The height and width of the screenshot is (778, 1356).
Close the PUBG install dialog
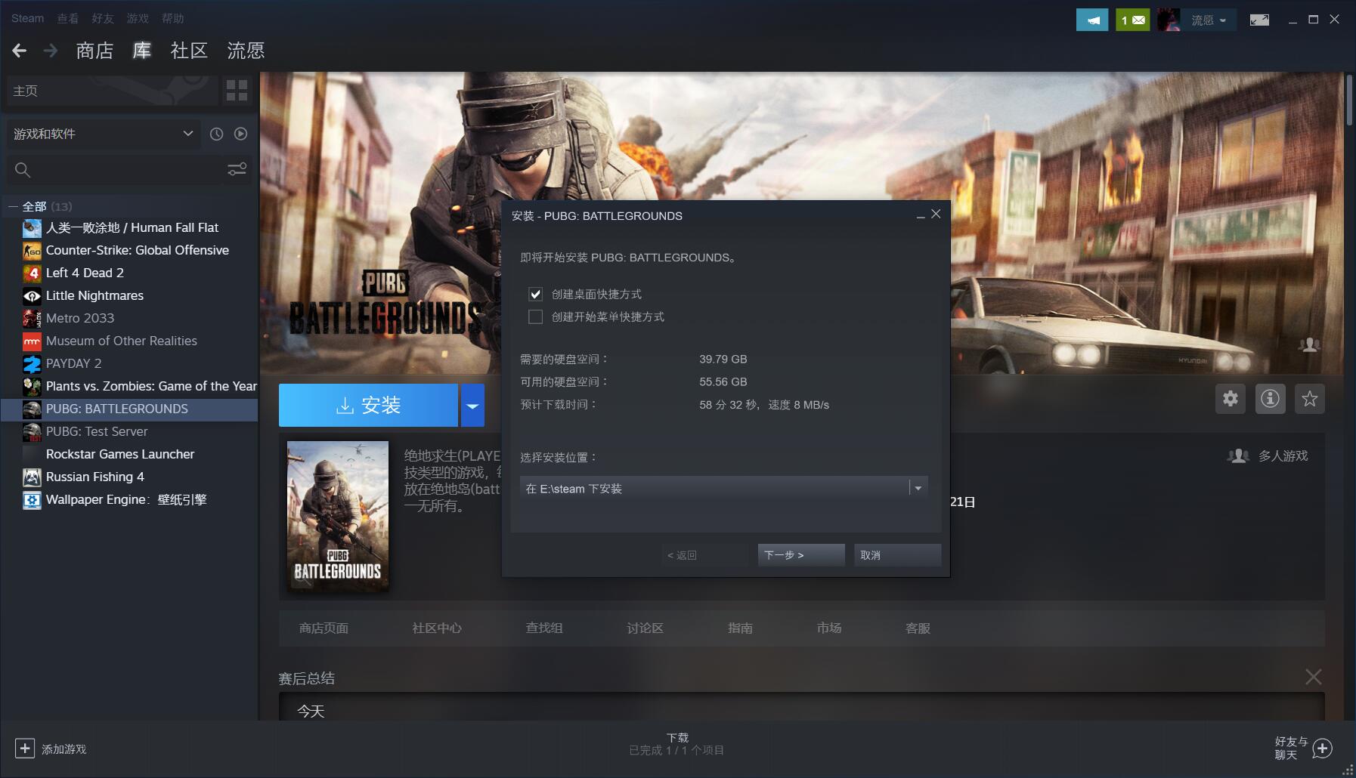click(936, 215)
